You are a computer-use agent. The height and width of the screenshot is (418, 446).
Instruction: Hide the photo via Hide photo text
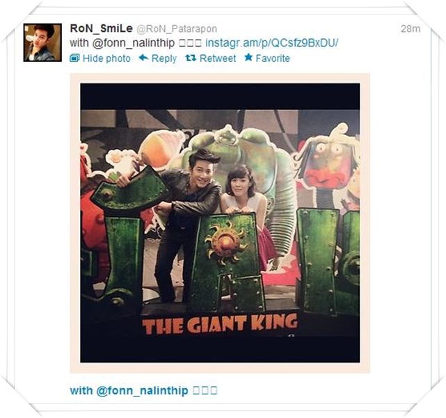tap(106, 58)
